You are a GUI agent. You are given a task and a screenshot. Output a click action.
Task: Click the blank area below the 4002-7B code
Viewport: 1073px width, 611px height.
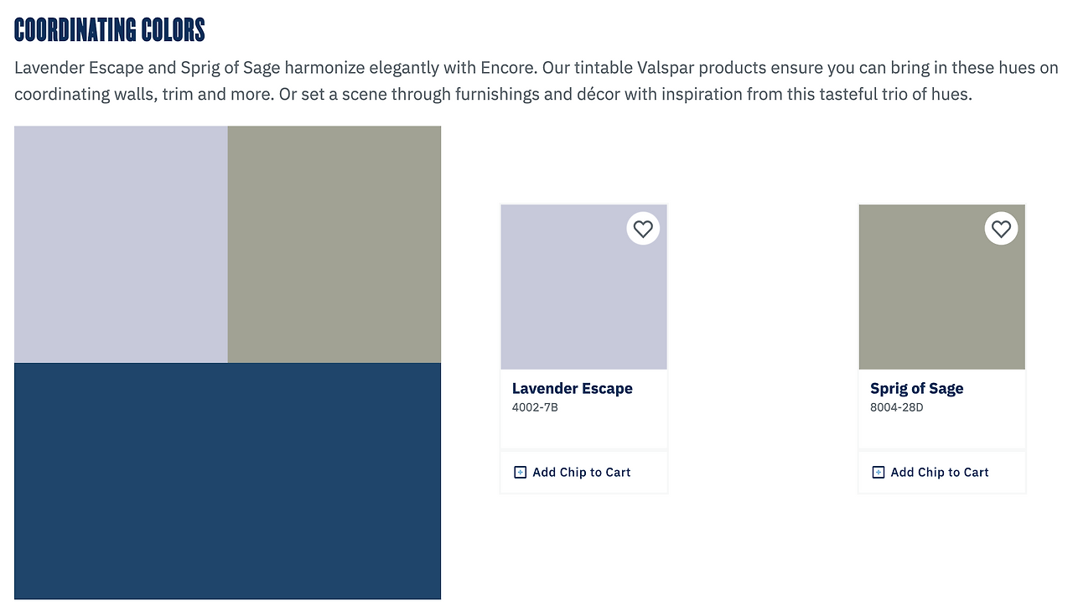[x=584, y=432]
